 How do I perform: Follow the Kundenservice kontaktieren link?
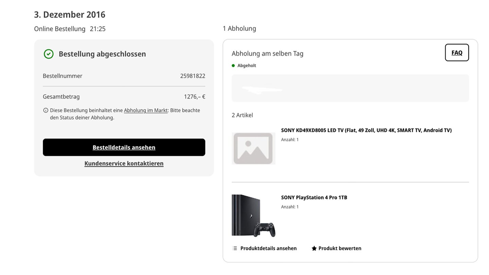pos(124,163)
